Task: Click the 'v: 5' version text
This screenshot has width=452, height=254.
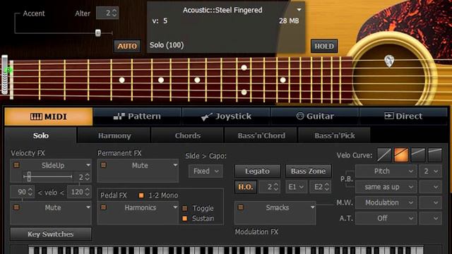Action: pyautogui.click(x=160, y=20)
